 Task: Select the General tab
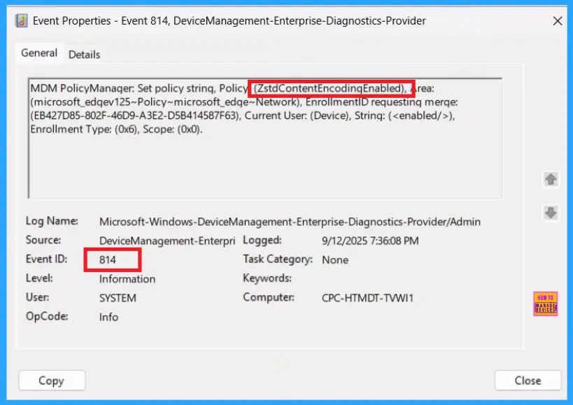[39, 53]
